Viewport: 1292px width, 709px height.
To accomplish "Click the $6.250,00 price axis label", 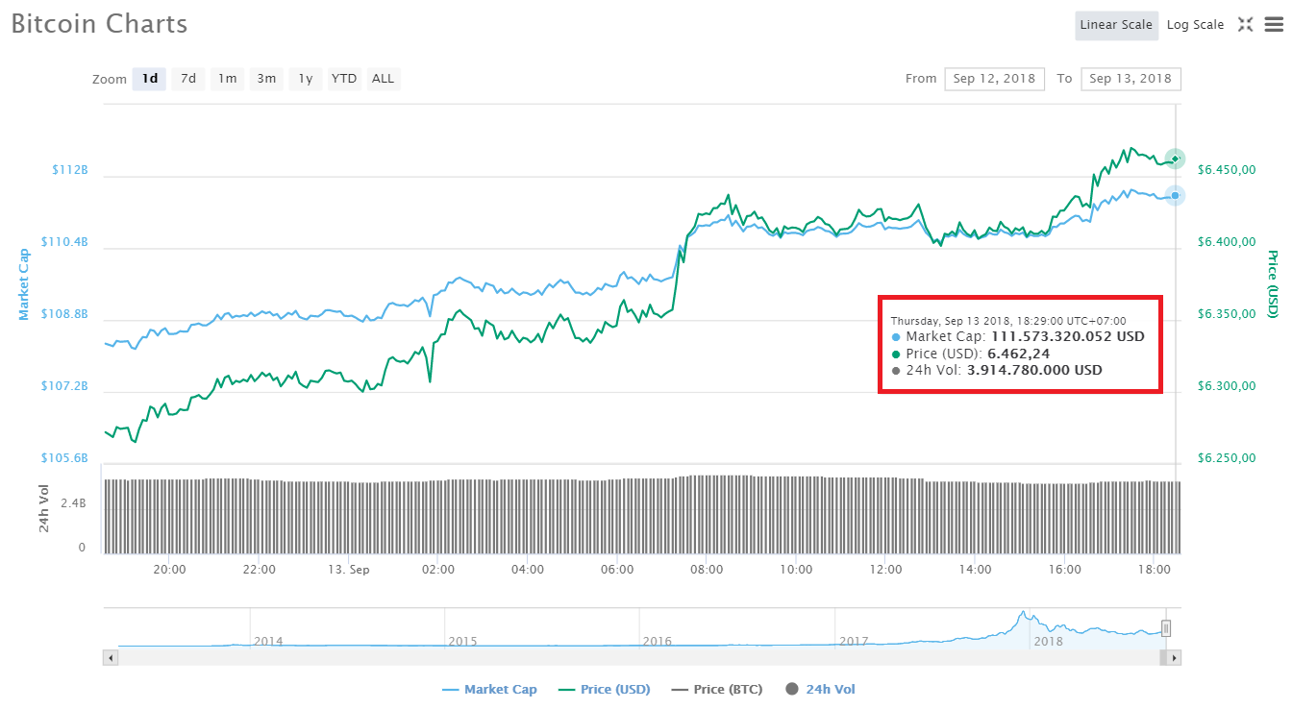I will (1227, 458).
